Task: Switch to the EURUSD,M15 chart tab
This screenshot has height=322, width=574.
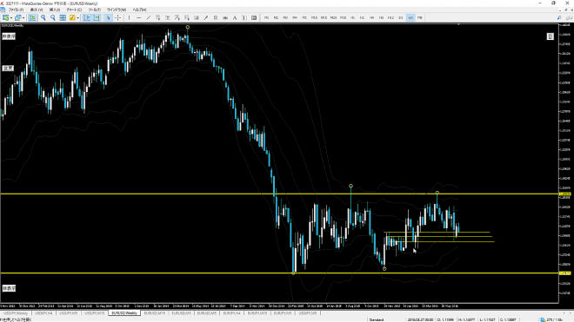Action: 154,313
